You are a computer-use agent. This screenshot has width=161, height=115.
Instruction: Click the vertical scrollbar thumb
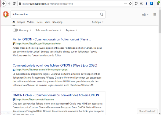click(x=160, y=21)
